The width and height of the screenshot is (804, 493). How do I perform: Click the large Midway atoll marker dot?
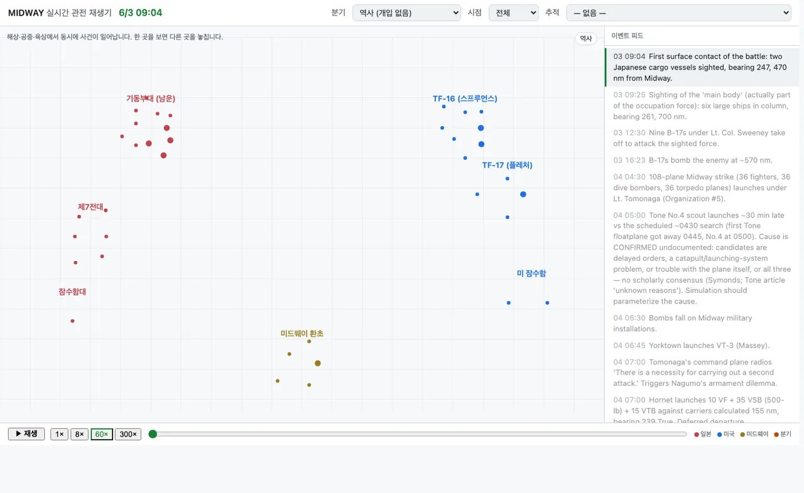[318, 363]
